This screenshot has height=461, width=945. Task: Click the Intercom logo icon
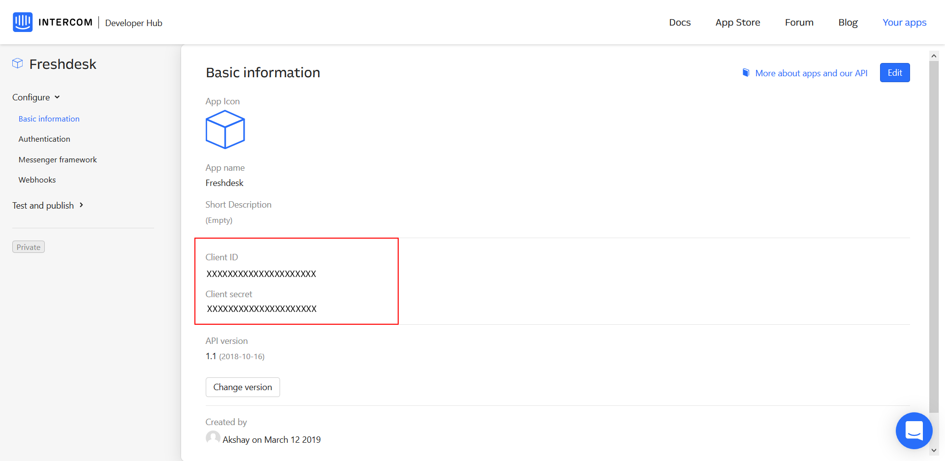click(x=23, y=22)
